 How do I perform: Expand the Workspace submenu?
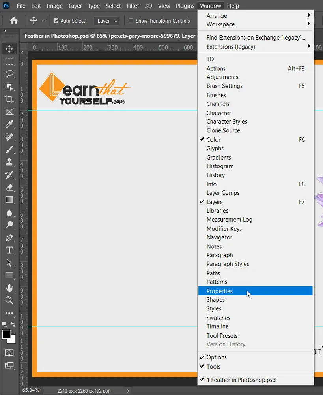(x=220, y=24)
